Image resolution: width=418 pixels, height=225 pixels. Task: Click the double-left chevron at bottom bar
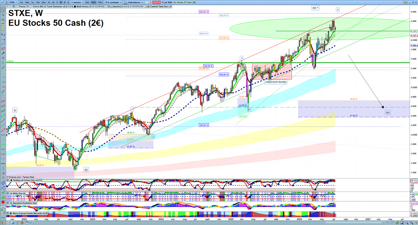31,223
